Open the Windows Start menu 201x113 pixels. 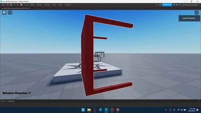[83, 110]
